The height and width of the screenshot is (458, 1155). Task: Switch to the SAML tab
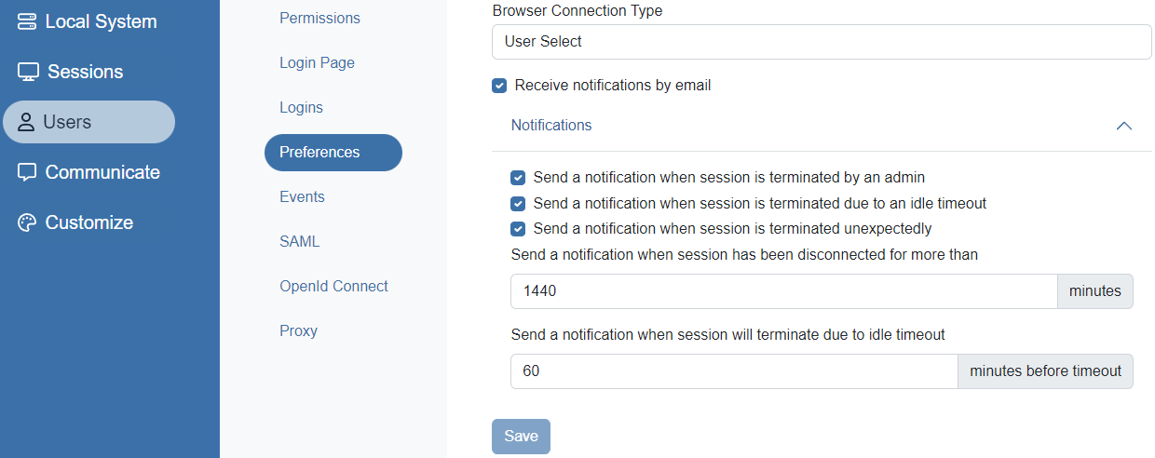pyautogui.click(x=299, y=242)
